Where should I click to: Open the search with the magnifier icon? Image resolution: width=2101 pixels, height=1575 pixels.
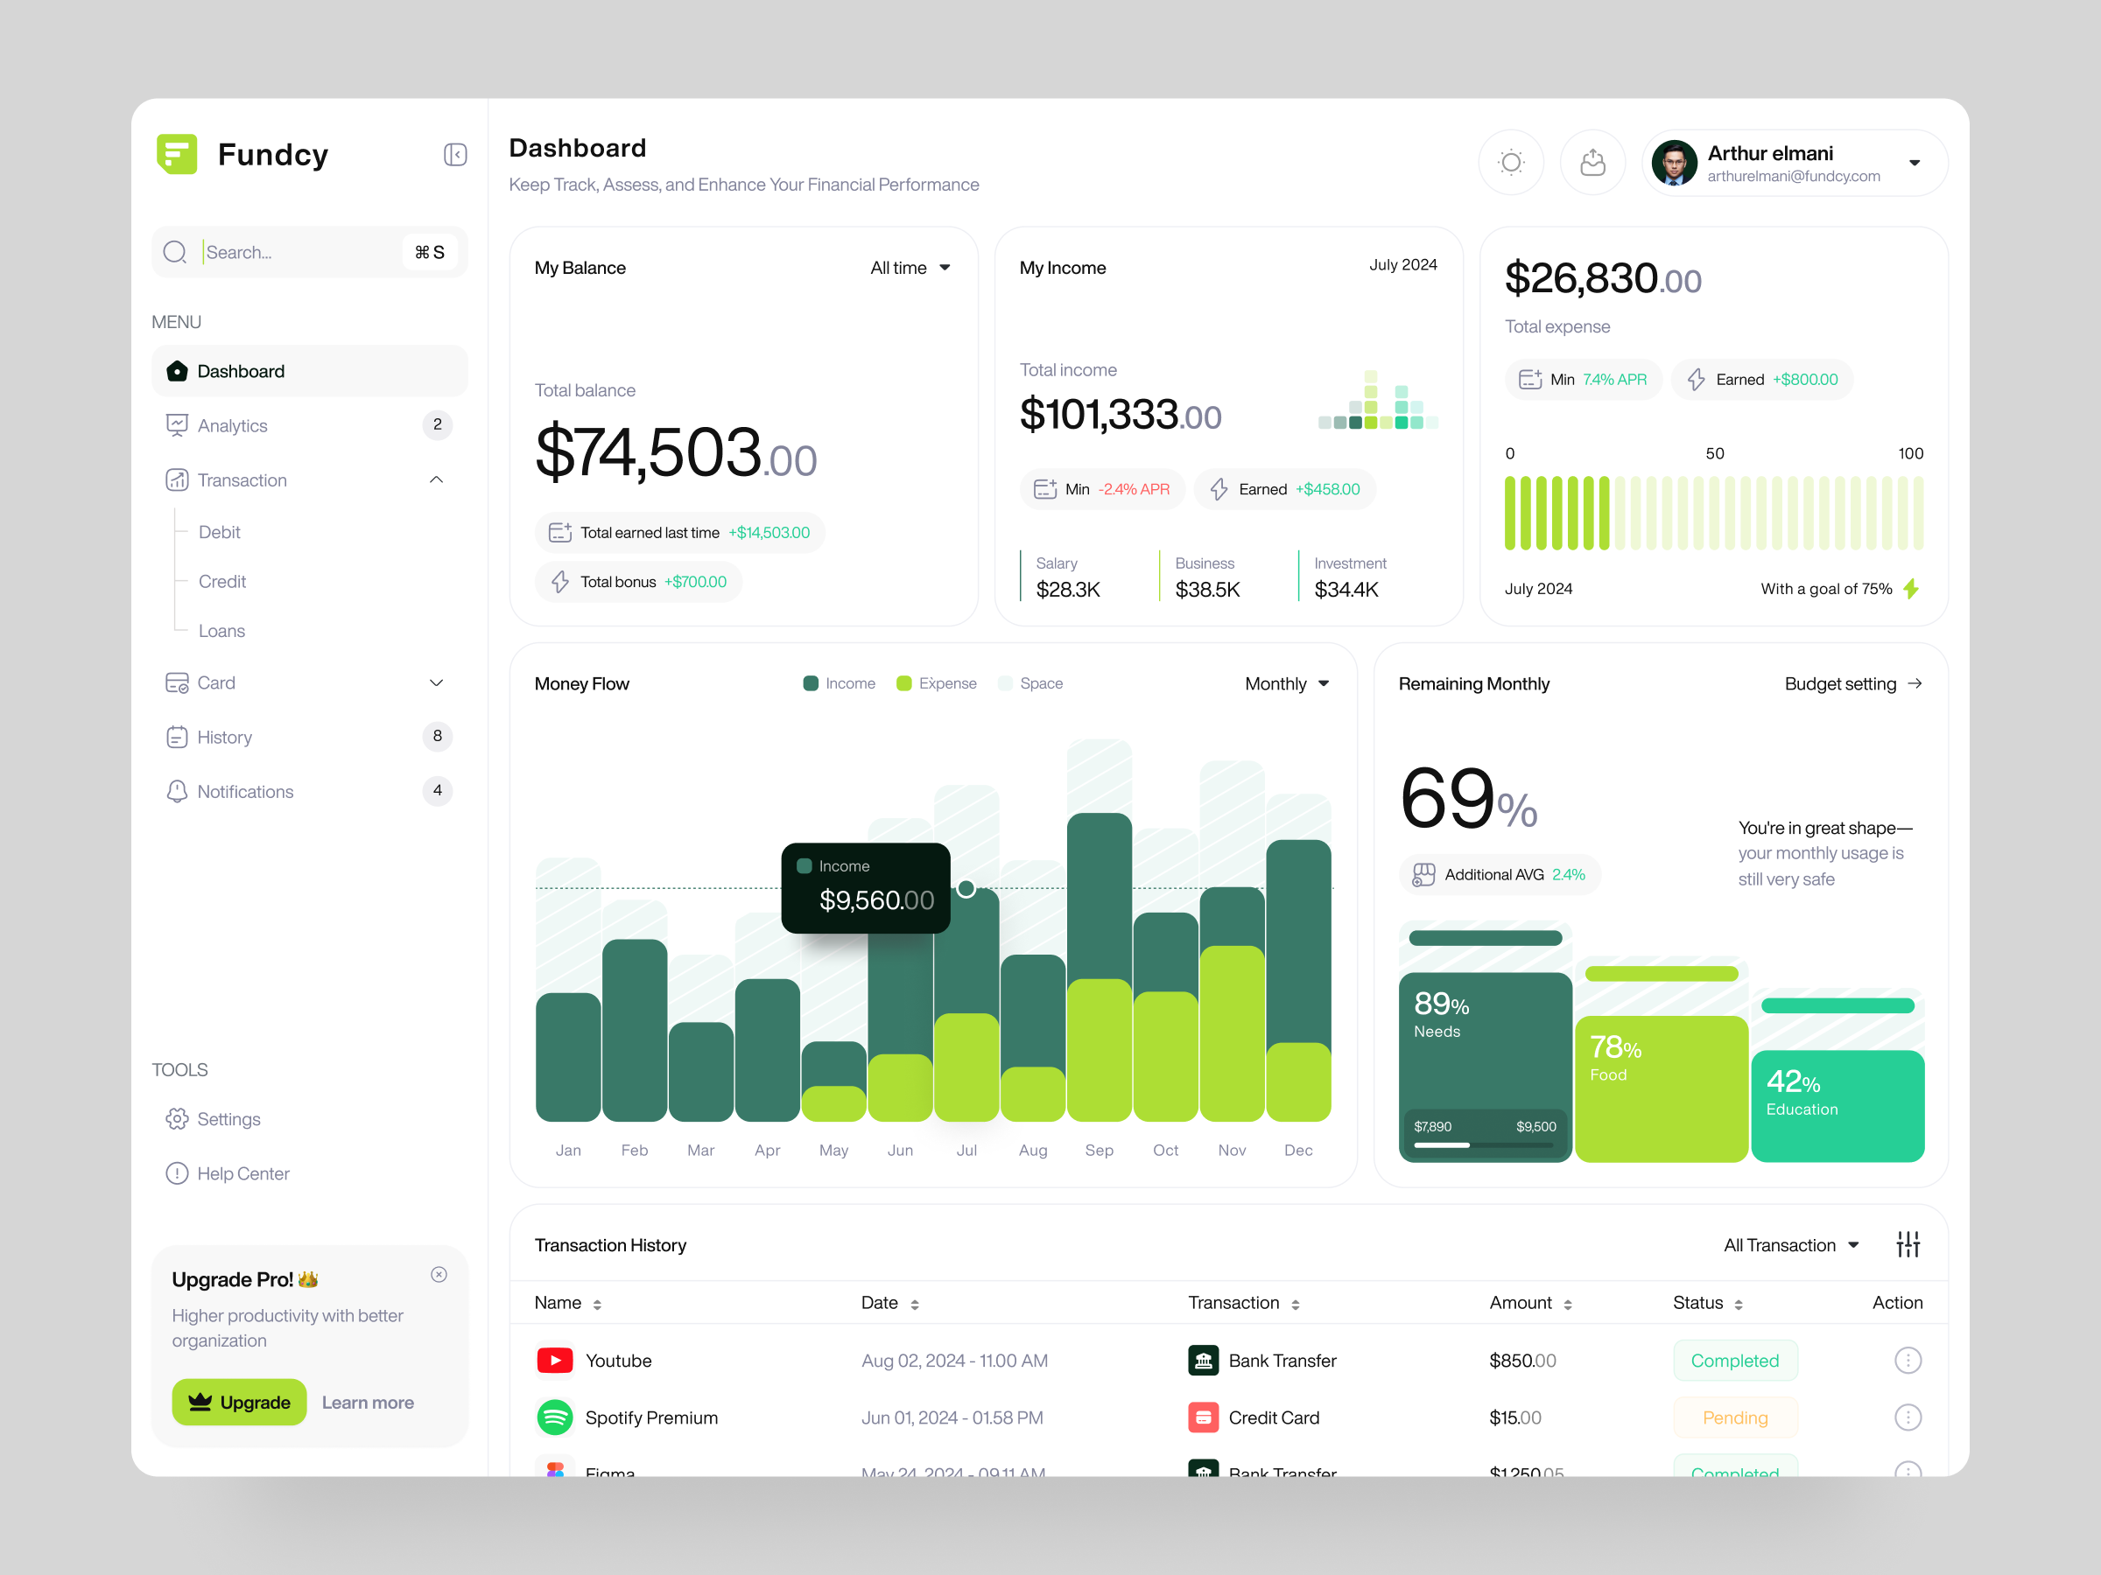tap(175, 252)
